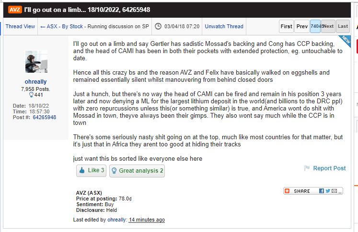Click ohreally link in Last edited line
The height and width of the screenshot is (232, 358).
(116, 220)
